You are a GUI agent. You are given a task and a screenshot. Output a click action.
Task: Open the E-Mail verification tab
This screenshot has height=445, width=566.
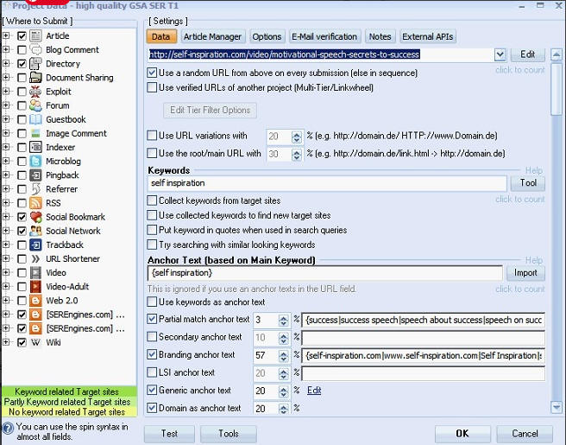coord(324,36)
